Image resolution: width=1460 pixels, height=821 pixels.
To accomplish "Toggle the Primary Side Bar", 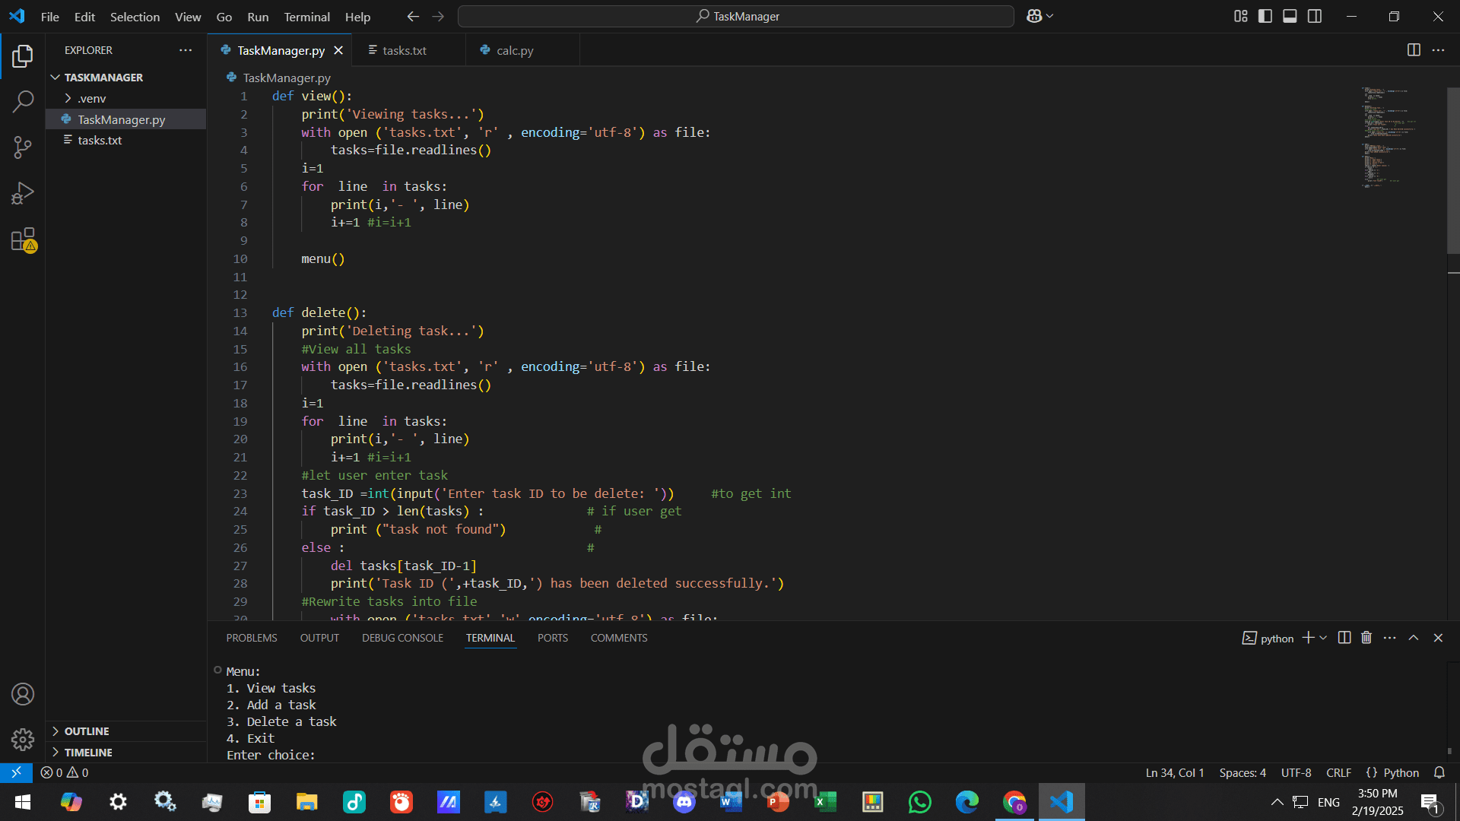I will pos(1265,16).
